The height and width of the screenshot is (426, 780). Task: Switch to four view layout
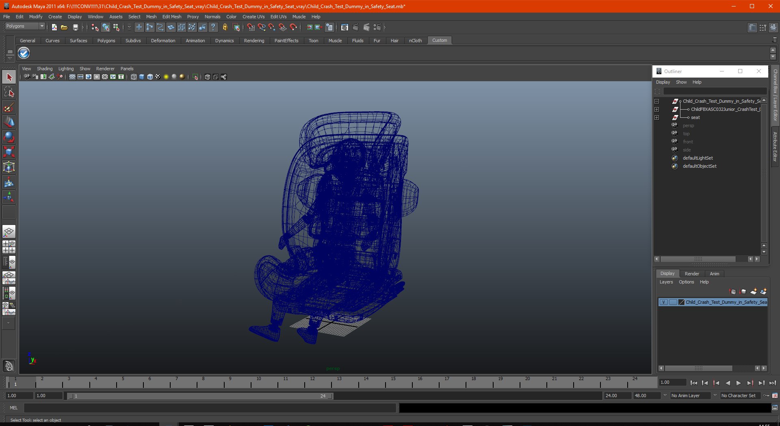pyautogui.click(x=9, y=247)
